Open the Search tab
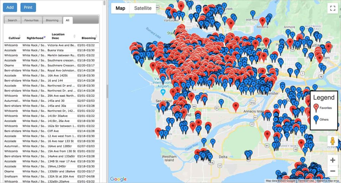Image resolution: width=341 pixels, height=183 pixels. (12, 20)
